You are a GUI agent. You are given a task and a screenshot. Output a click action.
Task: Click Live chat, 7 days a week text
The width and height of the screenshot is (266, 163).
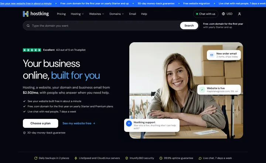(x=217, y=158)
